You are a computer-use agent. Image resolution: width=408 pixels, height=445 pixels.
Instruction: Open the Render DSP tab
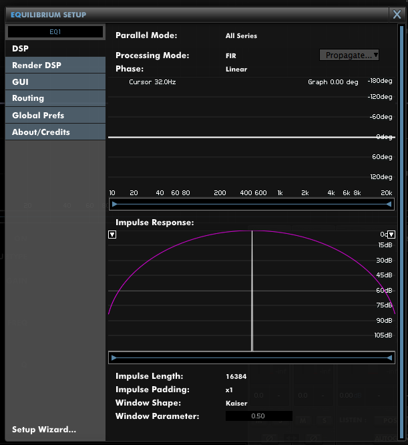click(x=55, y=65)
